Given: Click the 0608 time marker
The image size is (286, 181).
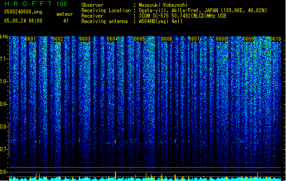Looking at the screenshot, I should 221,39.
